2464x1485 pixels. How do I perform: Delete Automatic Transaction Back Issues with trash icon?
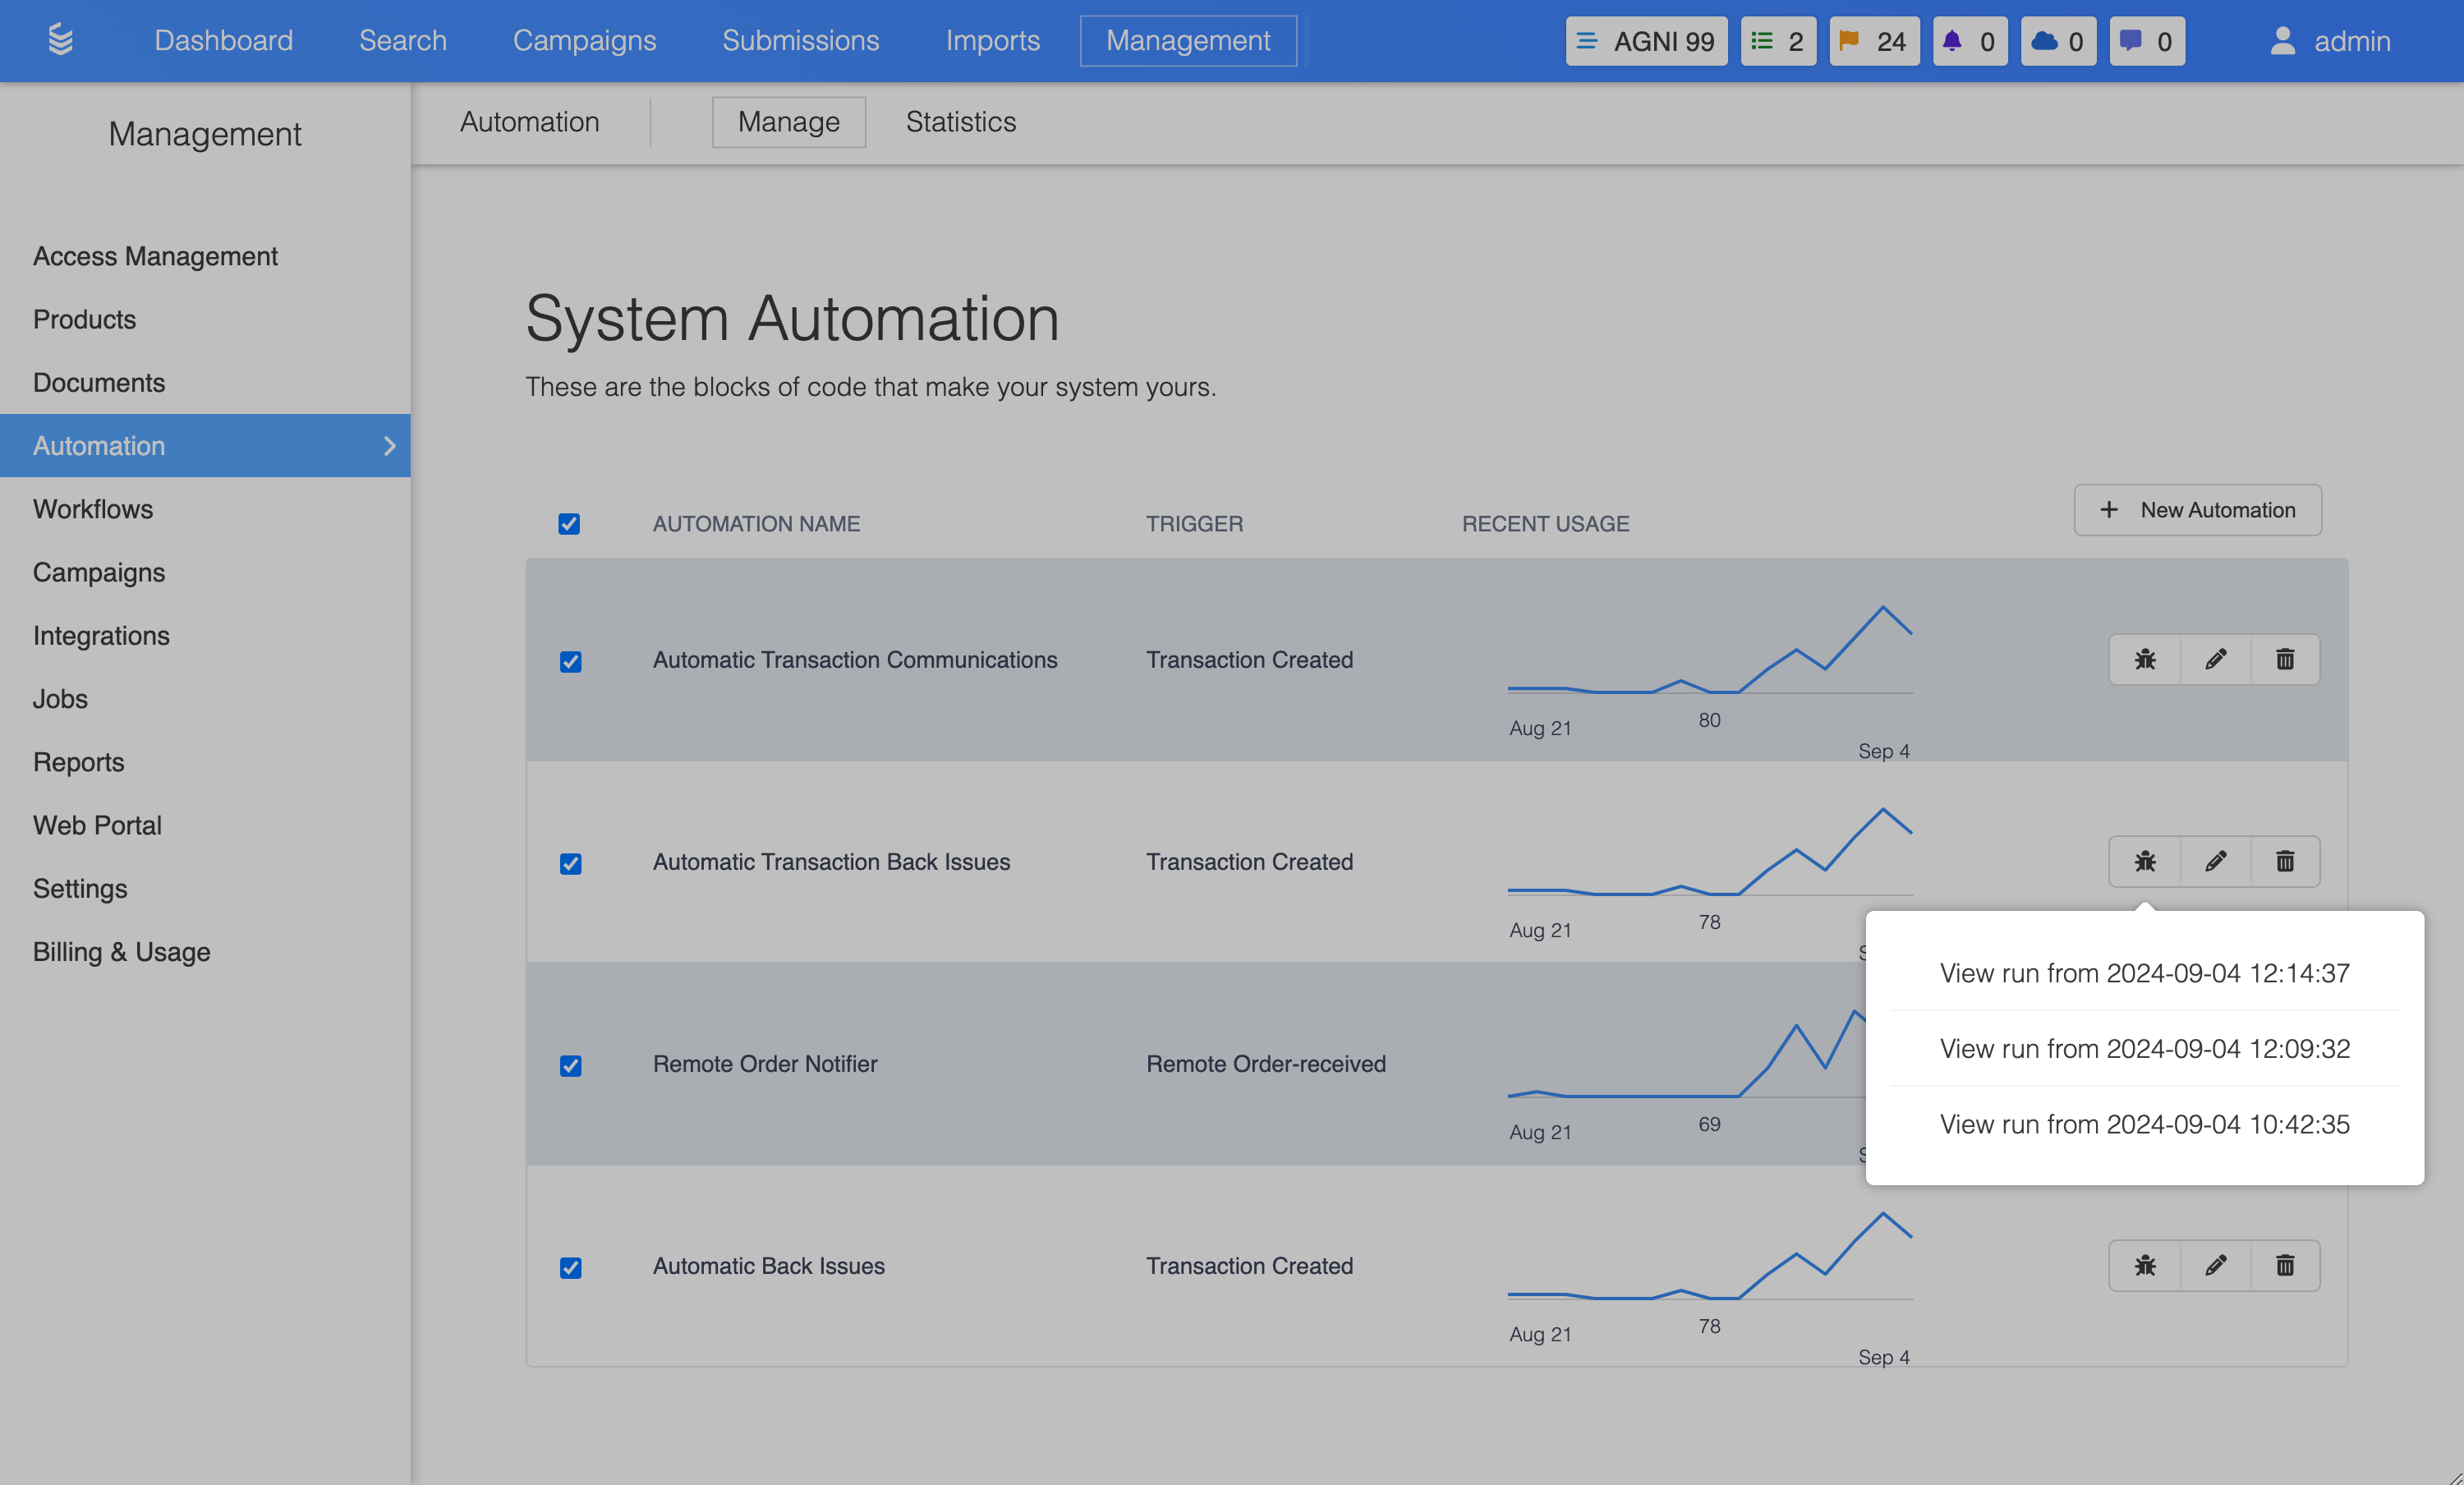point(2285,861)
